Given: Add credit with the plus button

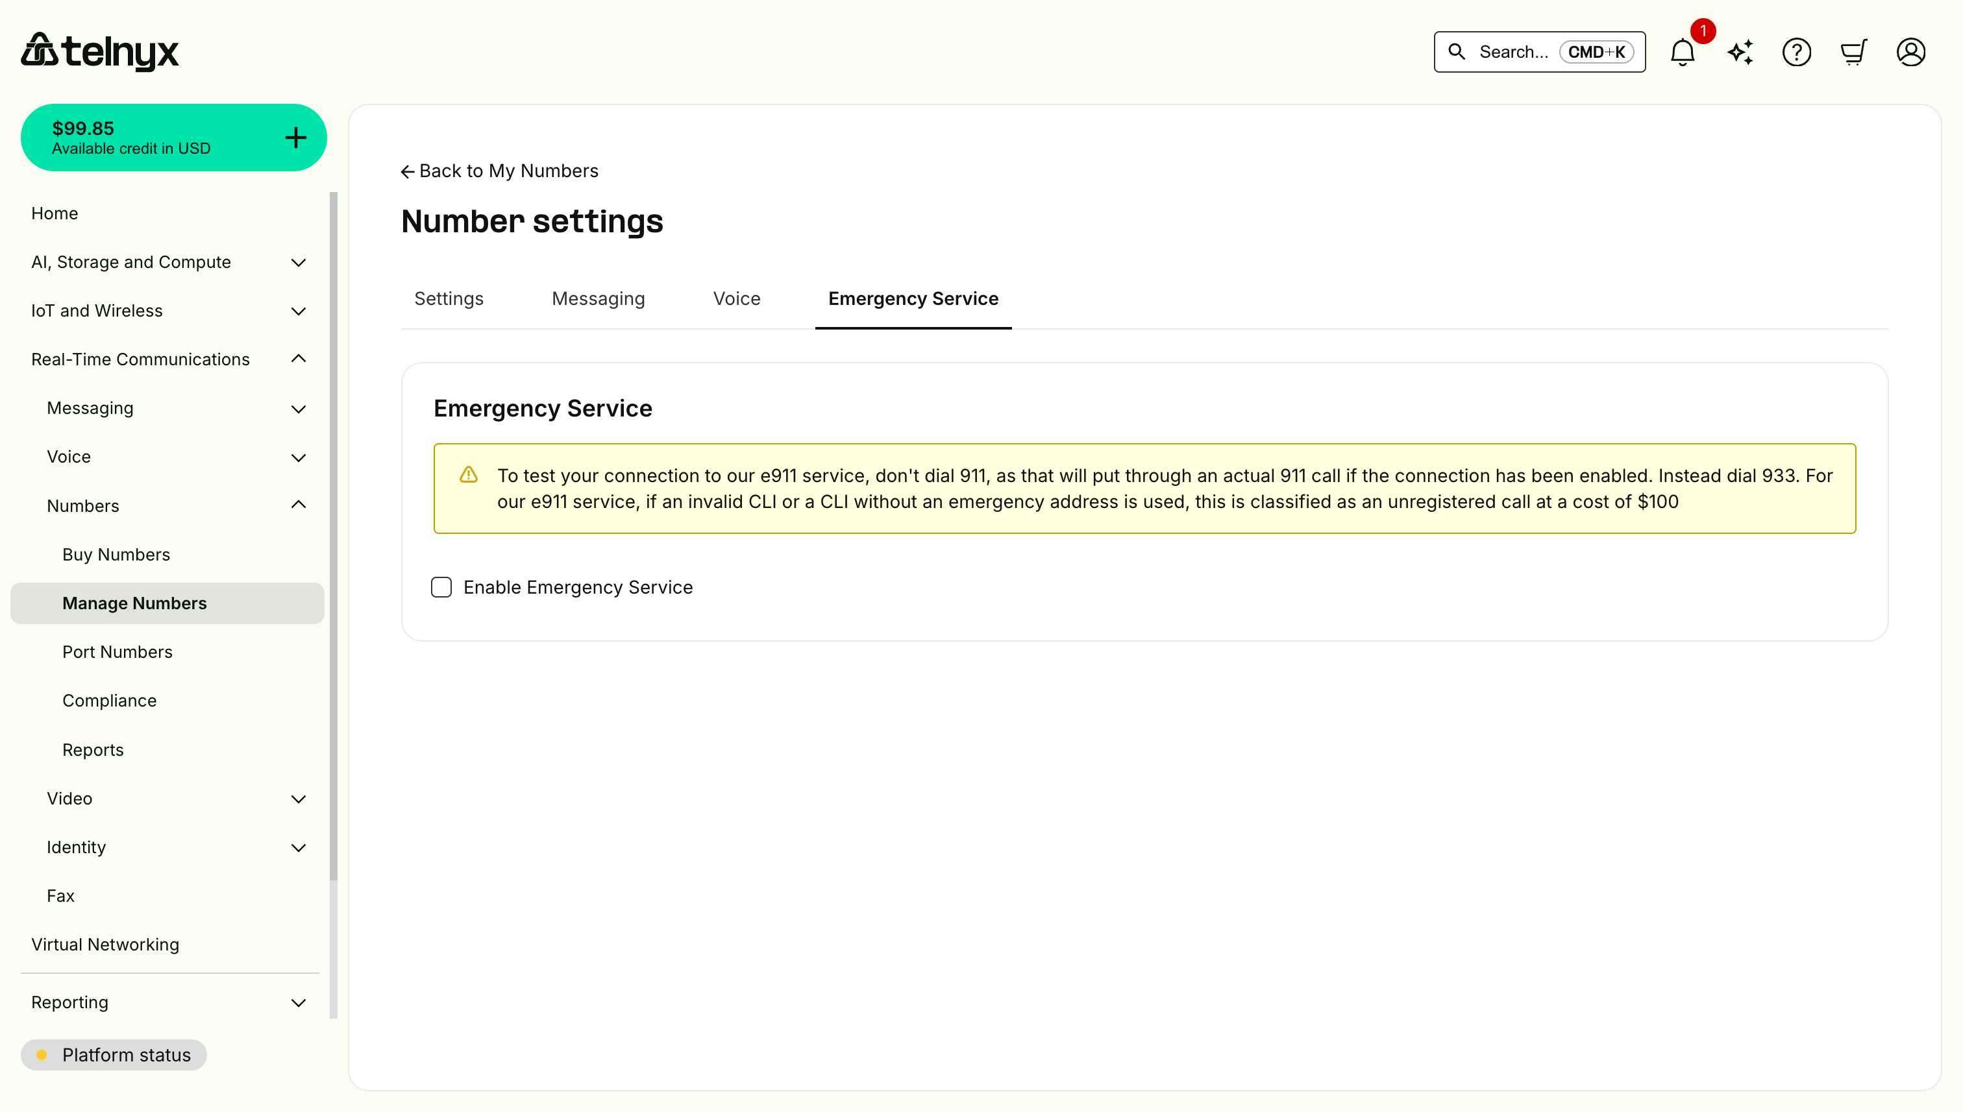Looking at the screenshot, I should [295, 137].
